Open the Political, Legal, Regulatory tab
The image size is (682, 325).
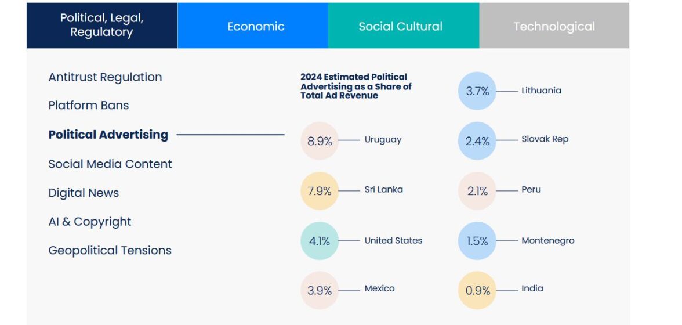coord(101,26)
